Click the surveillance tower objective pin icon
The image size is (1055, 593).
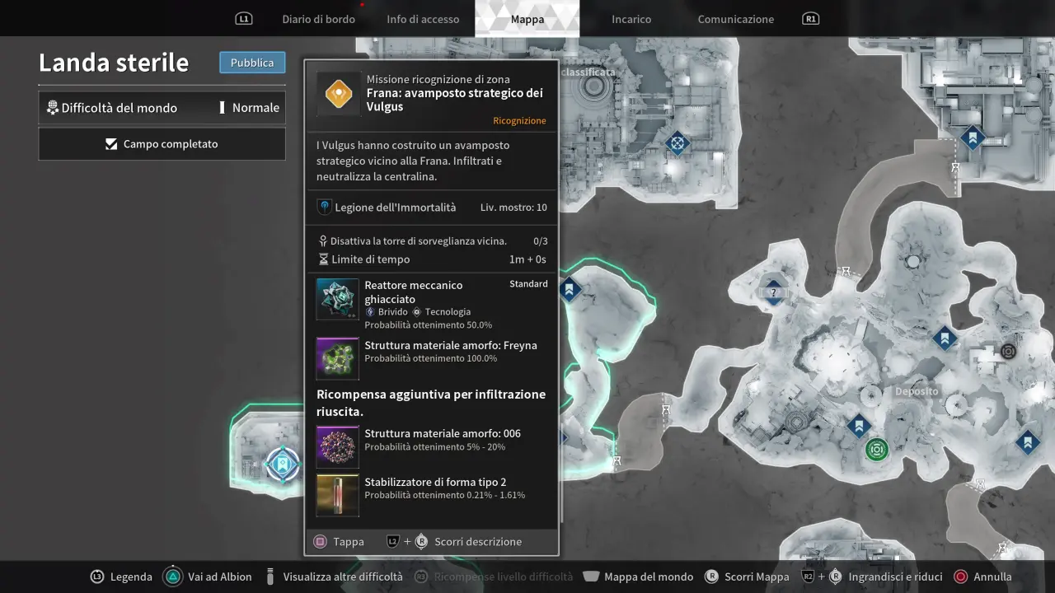tap(323, 241)
